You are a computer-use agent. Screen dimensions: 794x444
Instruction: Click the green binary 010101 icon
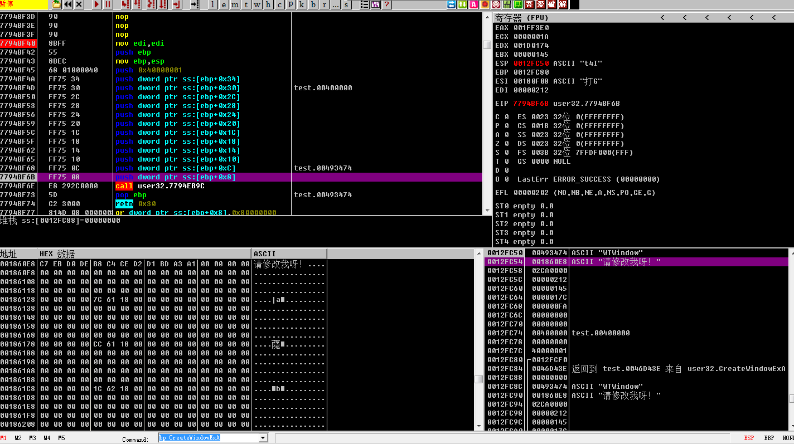click(x=506, y=4)
